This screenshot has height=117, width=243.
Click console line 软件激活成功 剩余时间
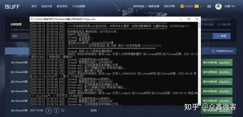[x=92, y=32]
